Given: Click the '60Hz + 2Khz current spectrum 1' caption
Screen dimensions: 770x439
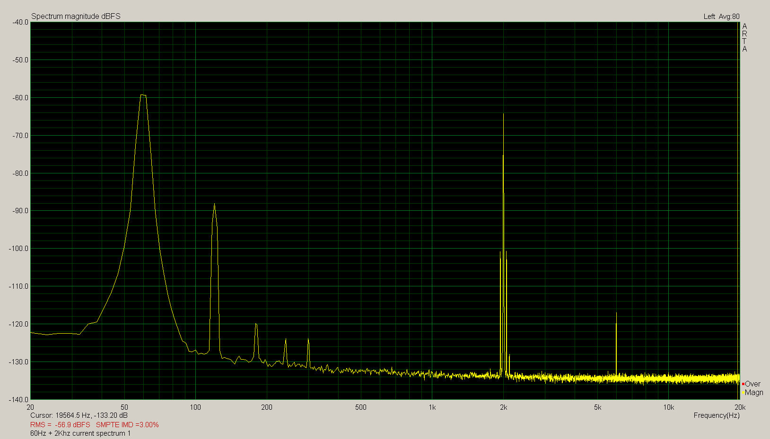Looking at the screenshot, I should 80,433.
